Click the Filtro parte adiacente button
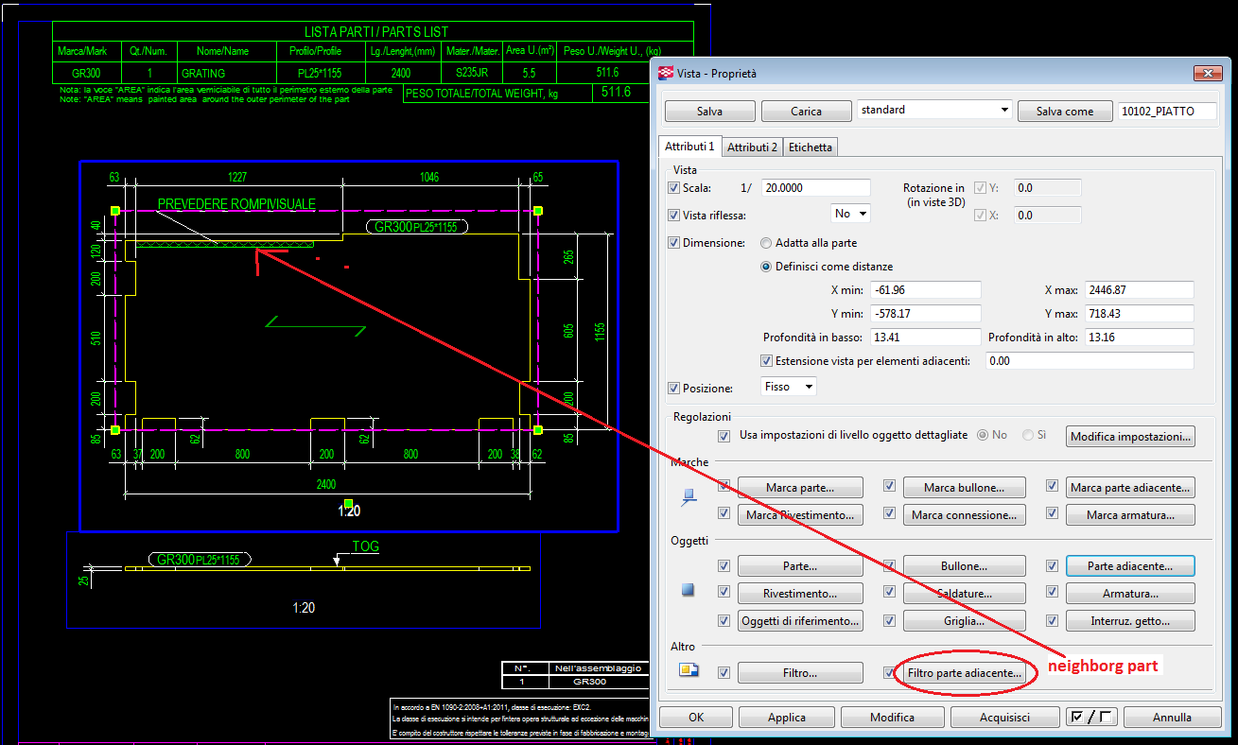The image size is (1238, 745). coord(964,673)
